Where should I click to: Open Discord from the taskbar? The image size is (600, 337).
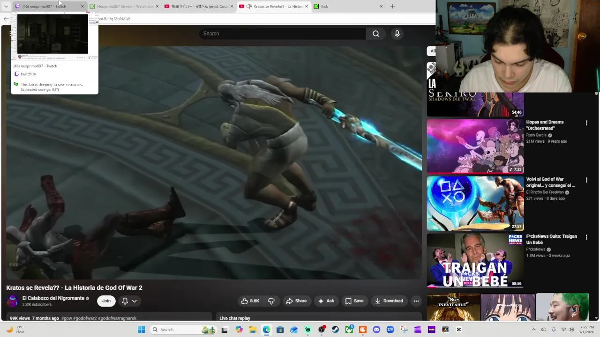(376, 330)
